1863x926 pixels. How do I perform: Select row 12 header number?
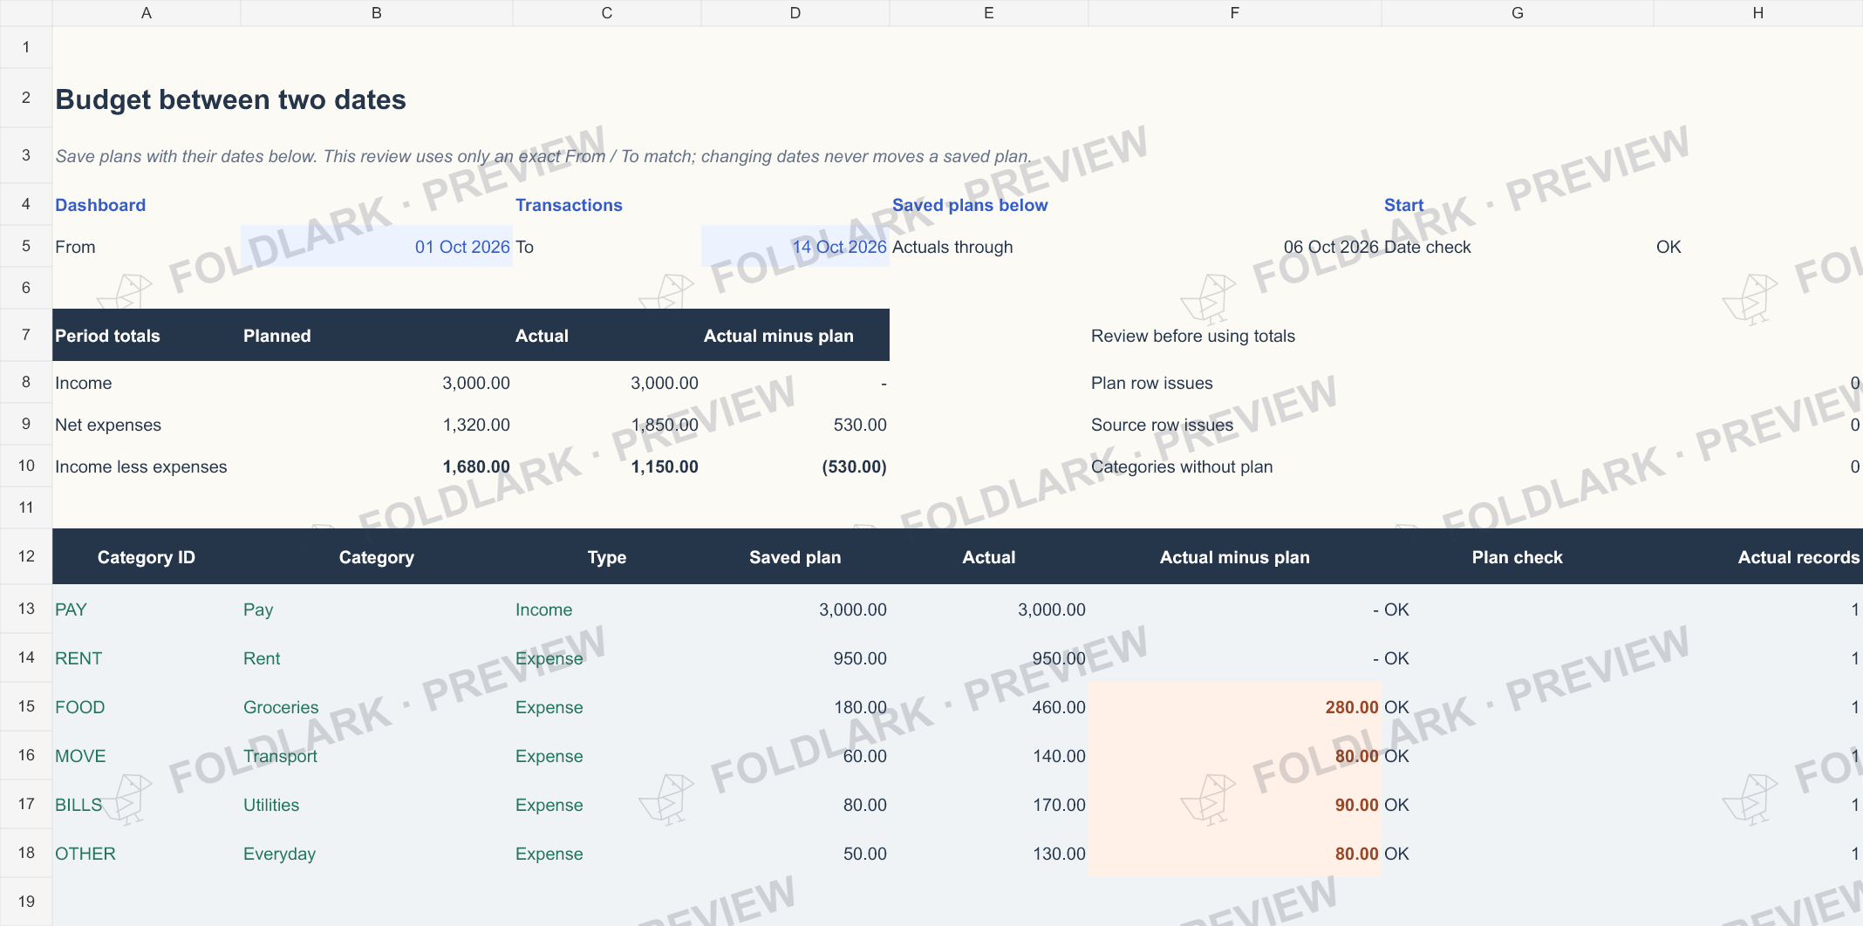[x=26, y=556]
